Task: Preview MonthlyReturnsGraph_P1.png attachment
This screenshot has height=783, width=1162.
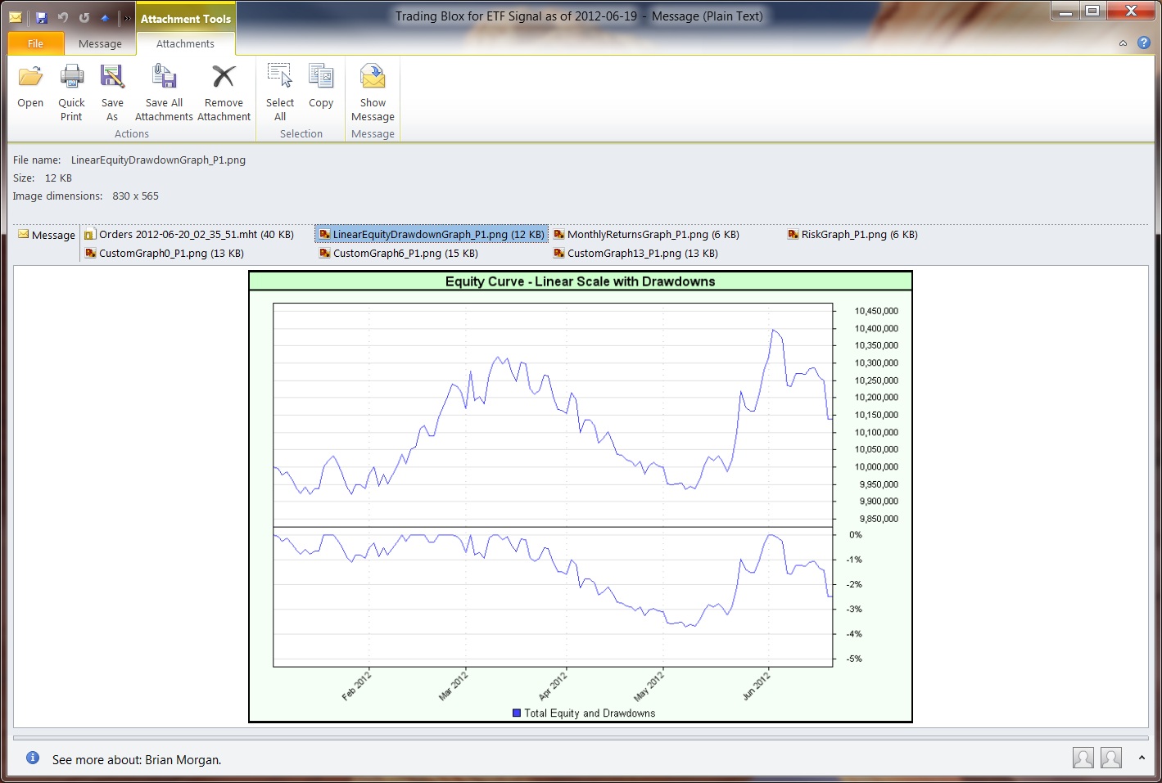Action: click(x=646, y=234)
